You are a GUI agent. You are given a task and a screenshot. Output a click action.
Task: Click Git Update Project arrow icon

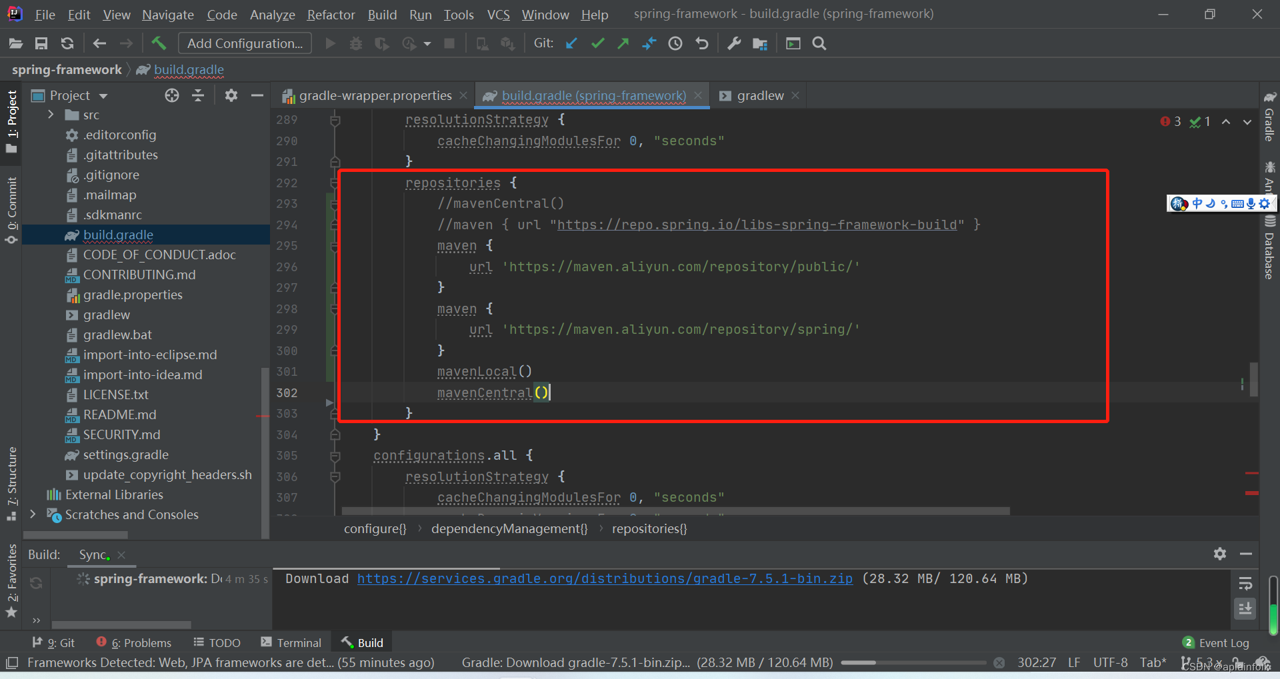[571, 43]
